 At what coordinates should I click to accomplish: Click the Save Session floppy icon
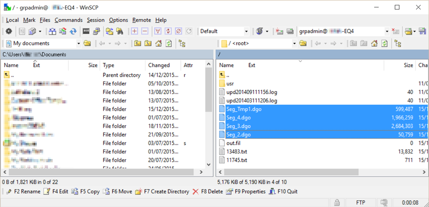(x=422, y=31)
